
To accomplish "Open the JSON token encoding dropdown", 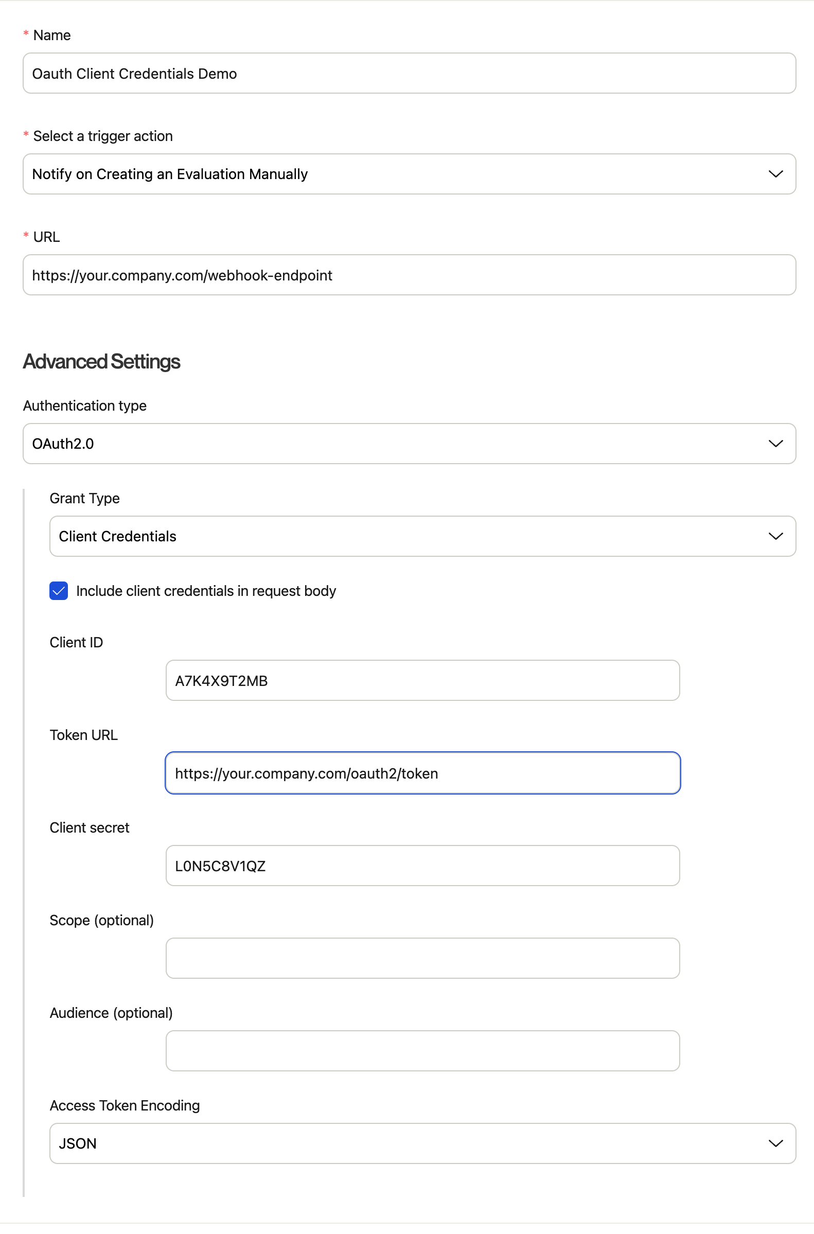I will point(422,1143).
